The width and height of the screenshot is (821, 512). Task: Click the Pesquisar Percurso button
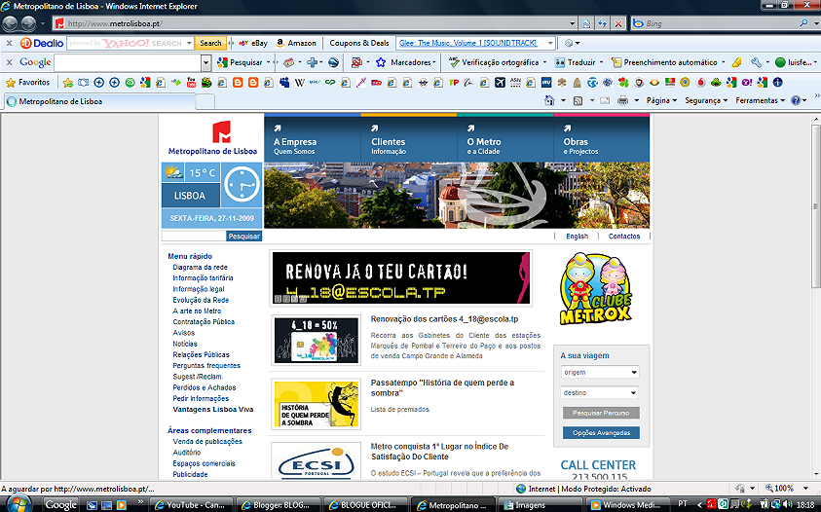[x=601, y=413]
